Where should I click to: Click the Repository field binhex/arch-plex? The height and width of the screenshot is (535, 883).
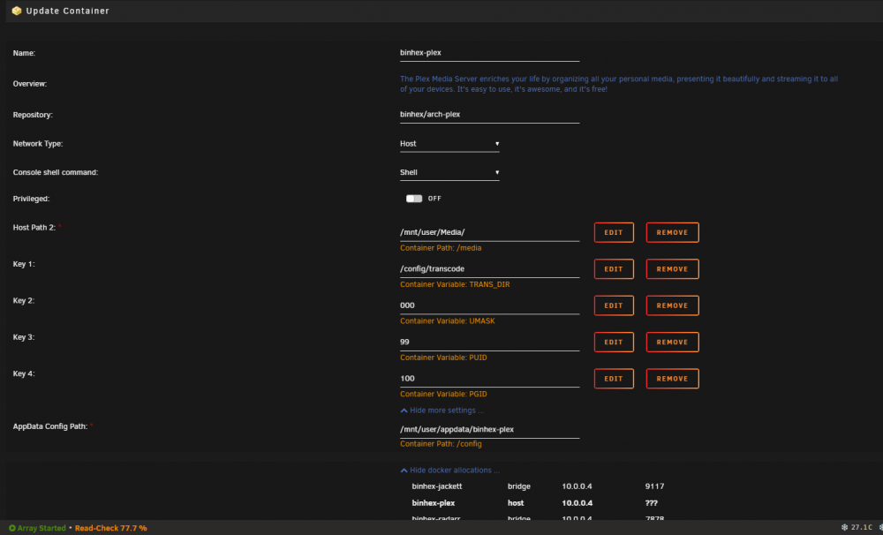[489, 115]
